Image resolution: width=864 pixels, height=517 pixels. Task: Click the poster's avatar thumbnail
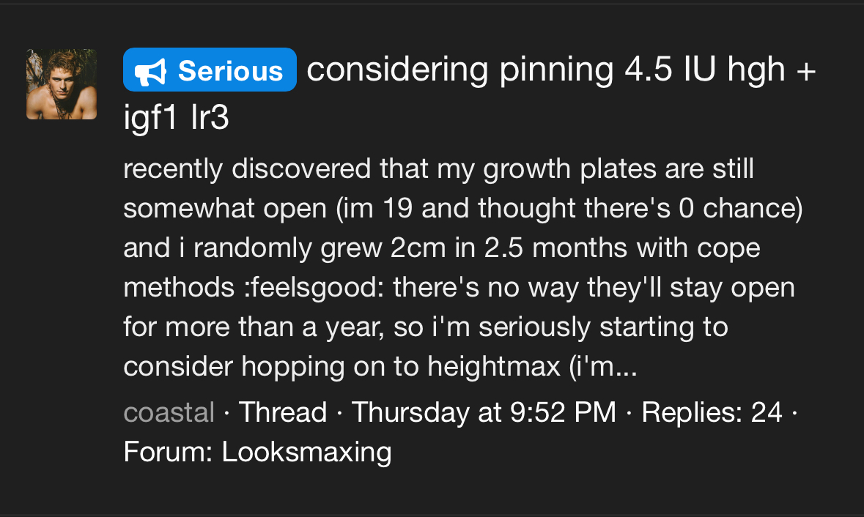point(62,84)
